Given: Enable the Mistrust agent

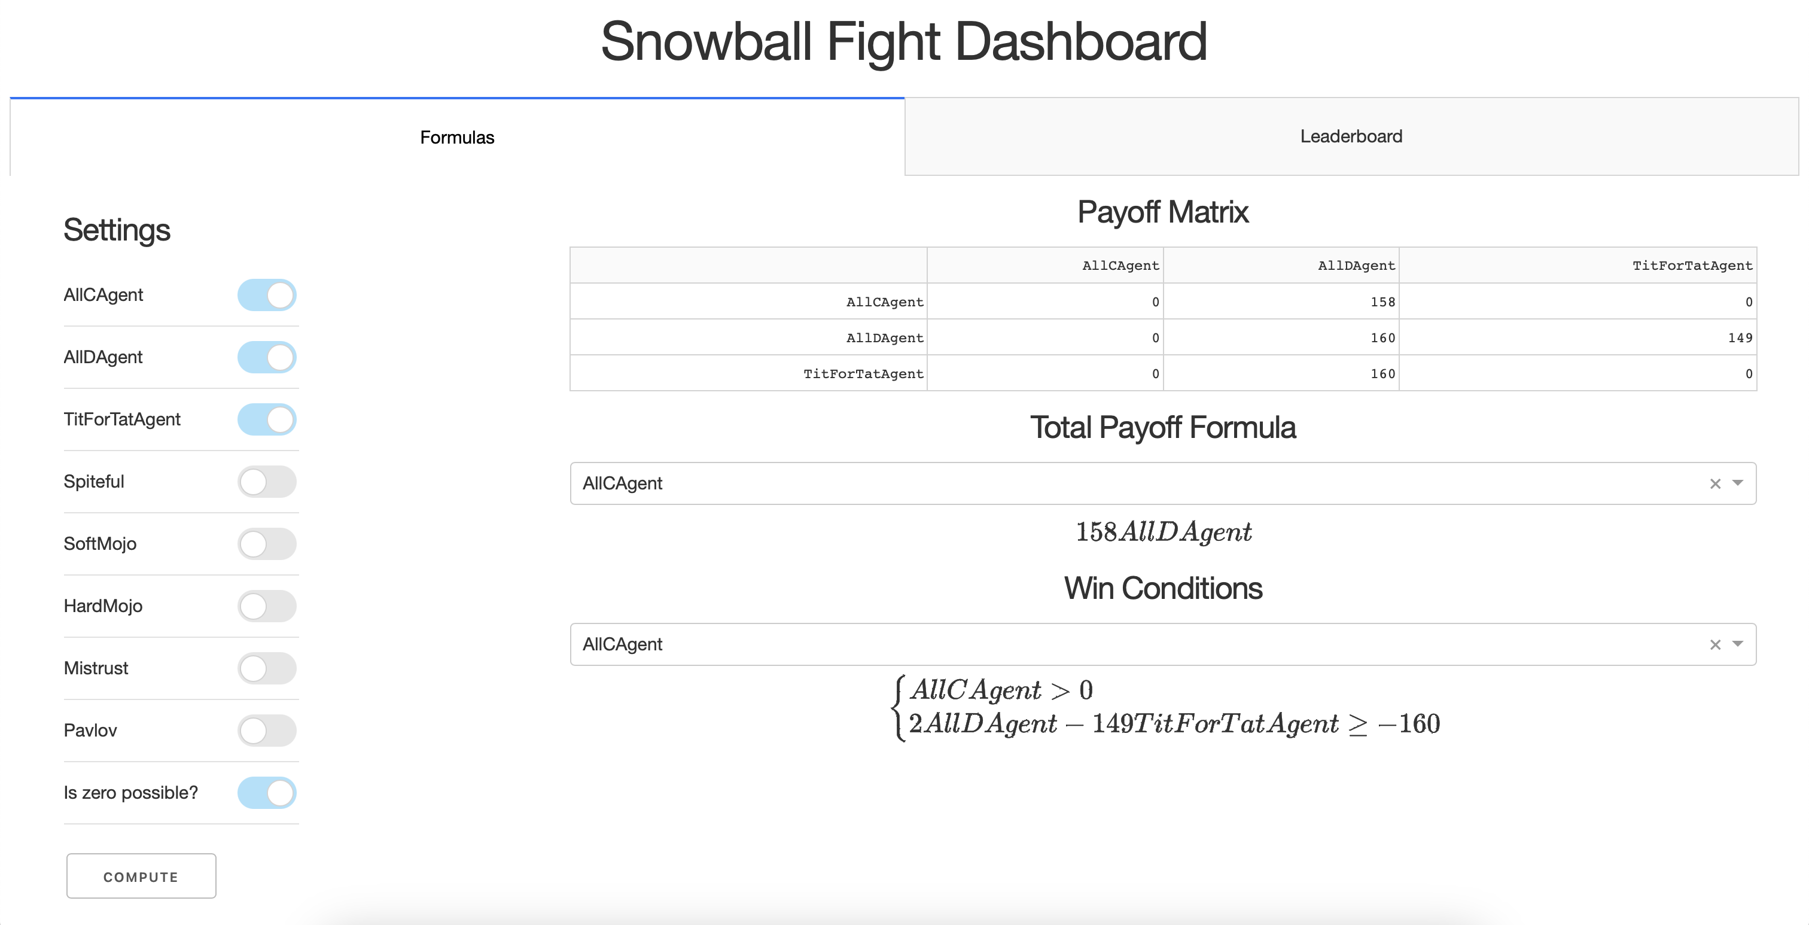Looking at the screenshot, I should pyautogui.click(x=267, y=669).
